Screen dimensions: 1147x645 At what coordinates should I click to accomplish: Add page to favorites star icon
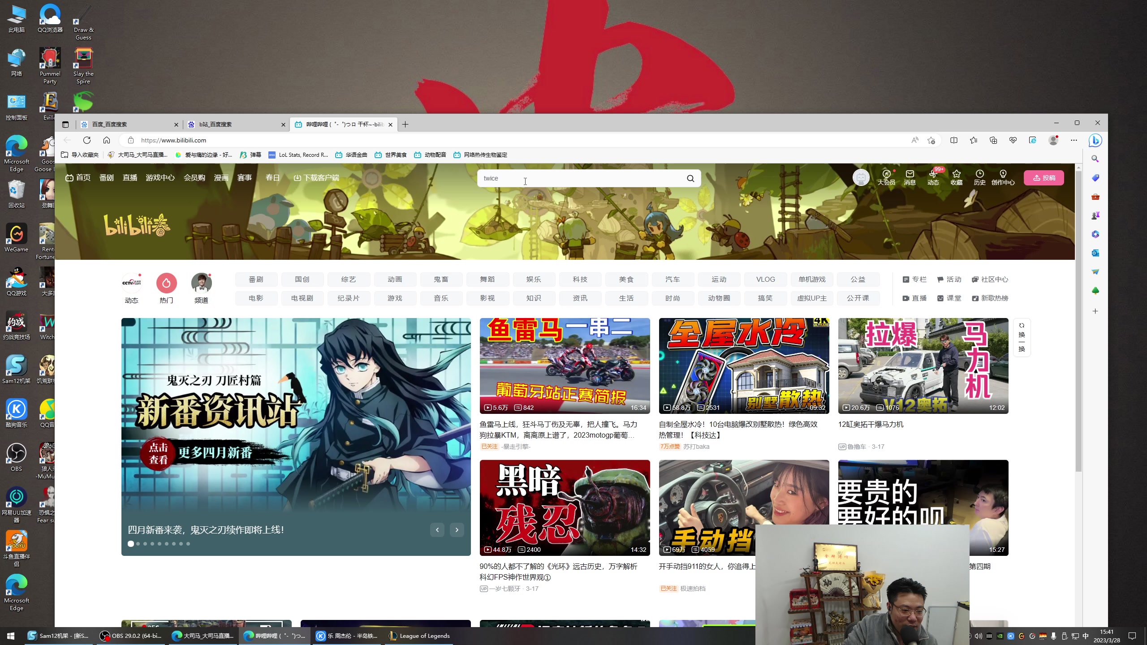click(x=931, y=140)
